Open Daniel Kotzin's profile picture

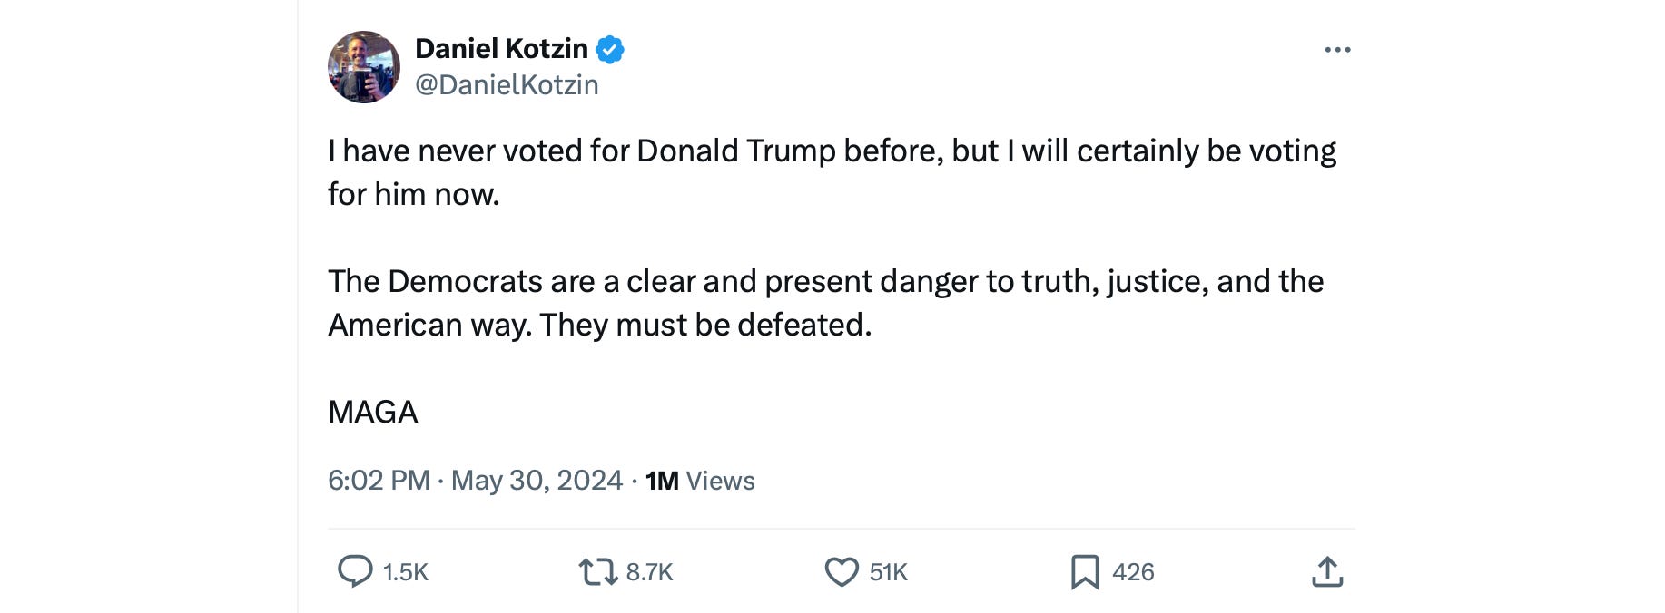(364, 67)
